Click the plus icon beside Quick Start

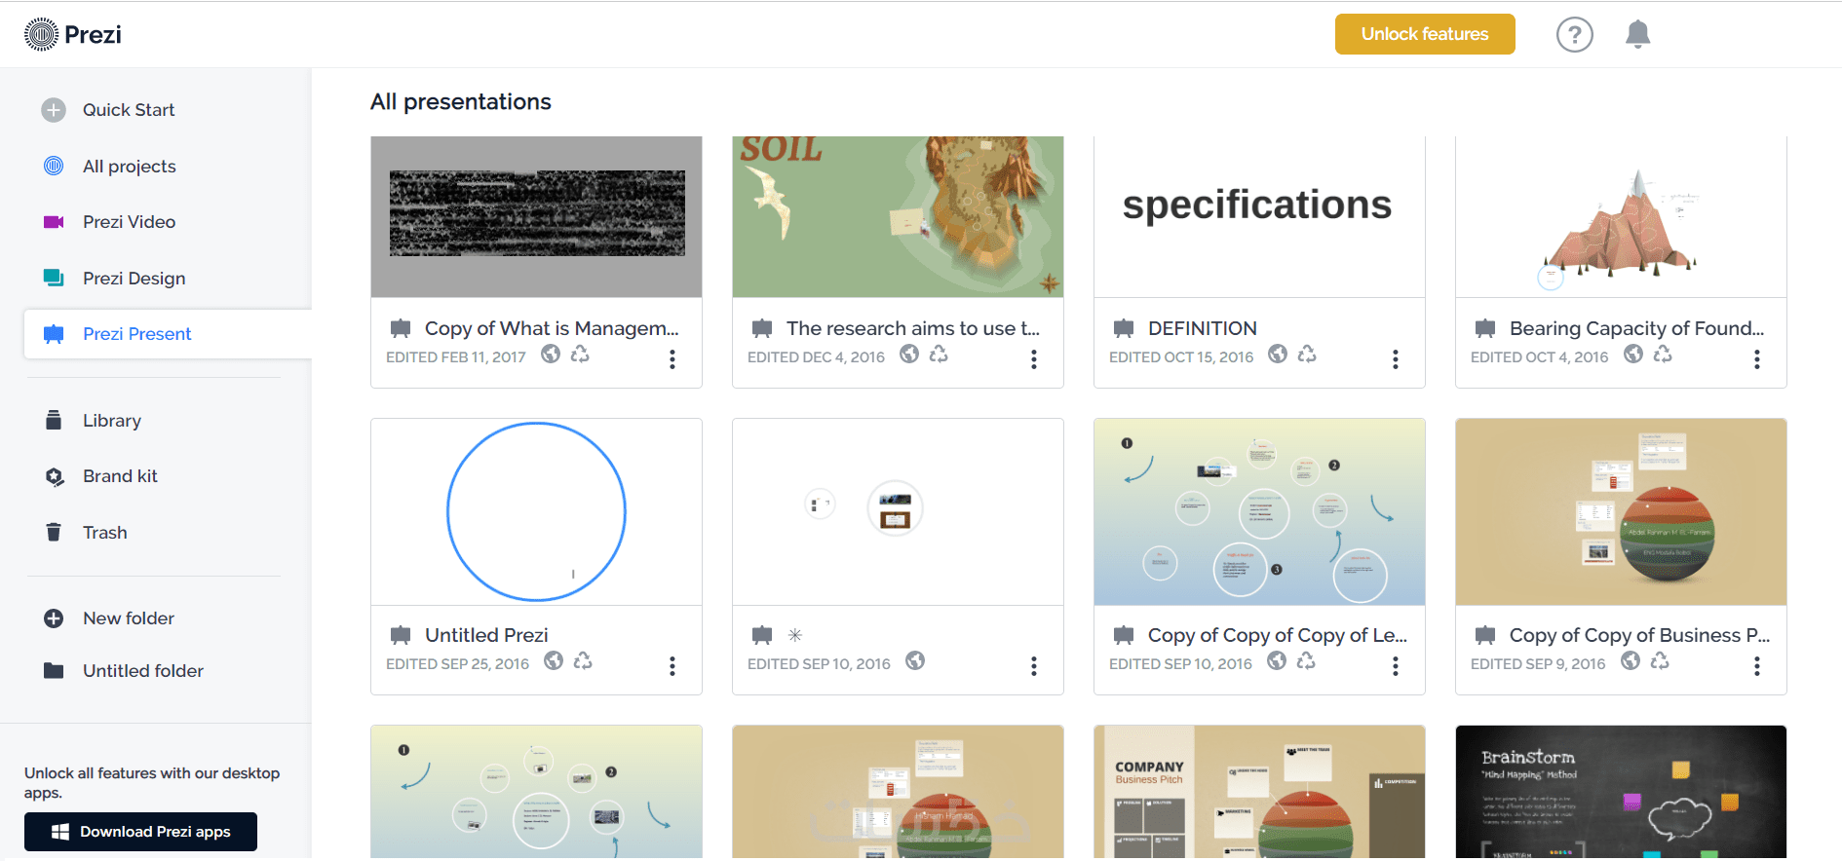tap(54, 110)
